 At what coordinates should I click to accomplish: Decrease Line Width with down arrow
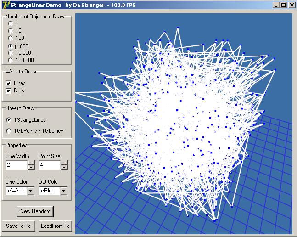coord(31,167)
